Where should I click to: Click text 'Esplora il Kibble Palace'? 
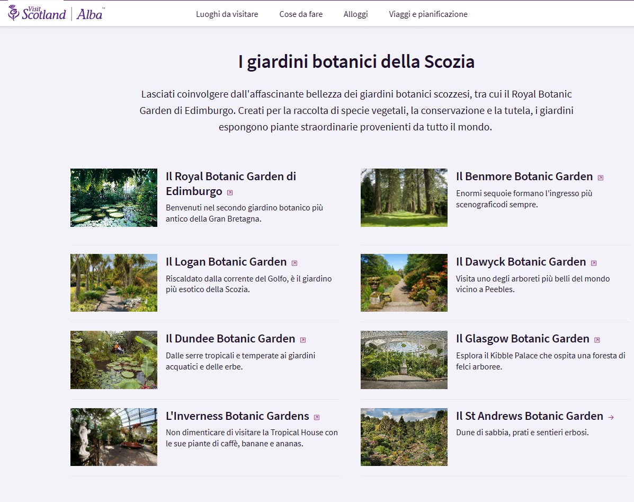click(497, 356)
